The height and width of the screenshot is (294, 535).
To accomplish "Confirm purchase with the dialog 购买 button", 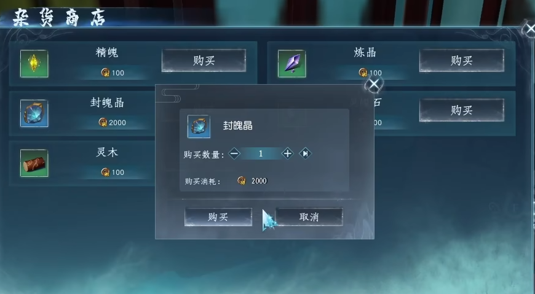I will 218,217.
